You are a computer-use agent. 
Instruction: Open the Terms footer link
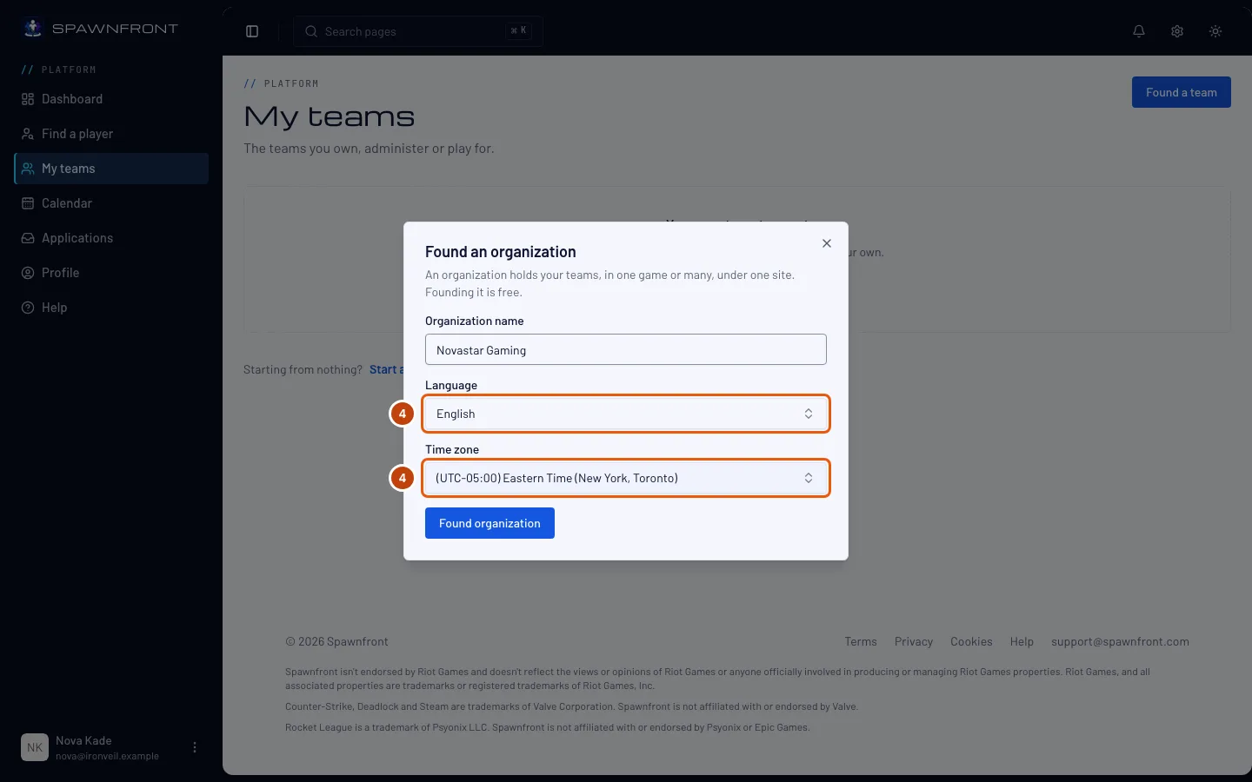pyautogui.click(x=861, y=642)
